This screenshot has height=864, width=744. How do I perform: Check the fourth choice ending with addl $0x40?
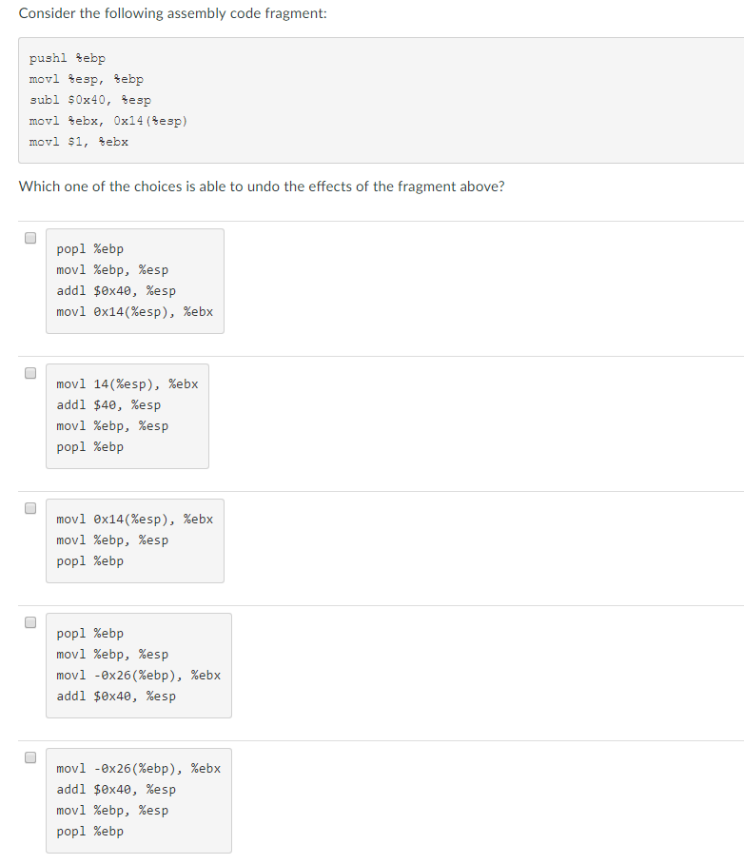tap(30, 622)
